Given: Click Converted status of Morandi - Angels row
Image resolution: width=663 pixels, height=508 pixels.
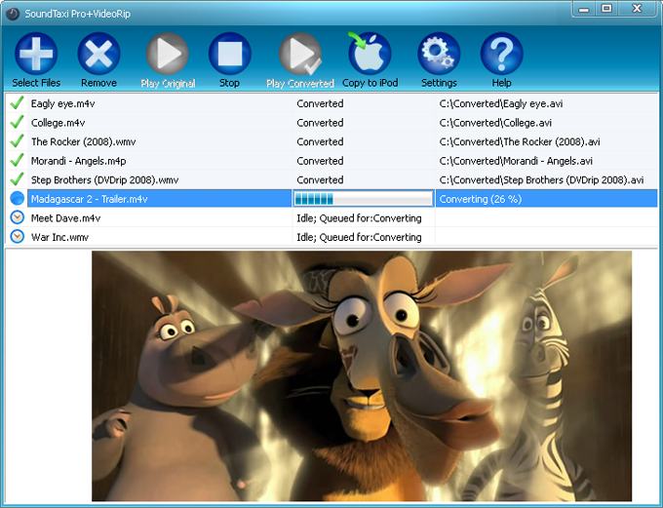Looking at the screenshot, I should pyautogui.click(x=320, y=161).
